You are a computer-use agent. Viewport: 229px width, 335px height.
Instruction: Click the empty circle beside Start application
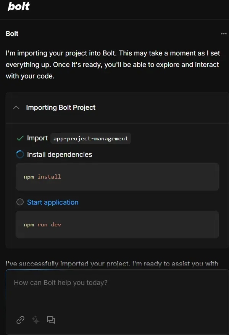click(x=20, y=202)
